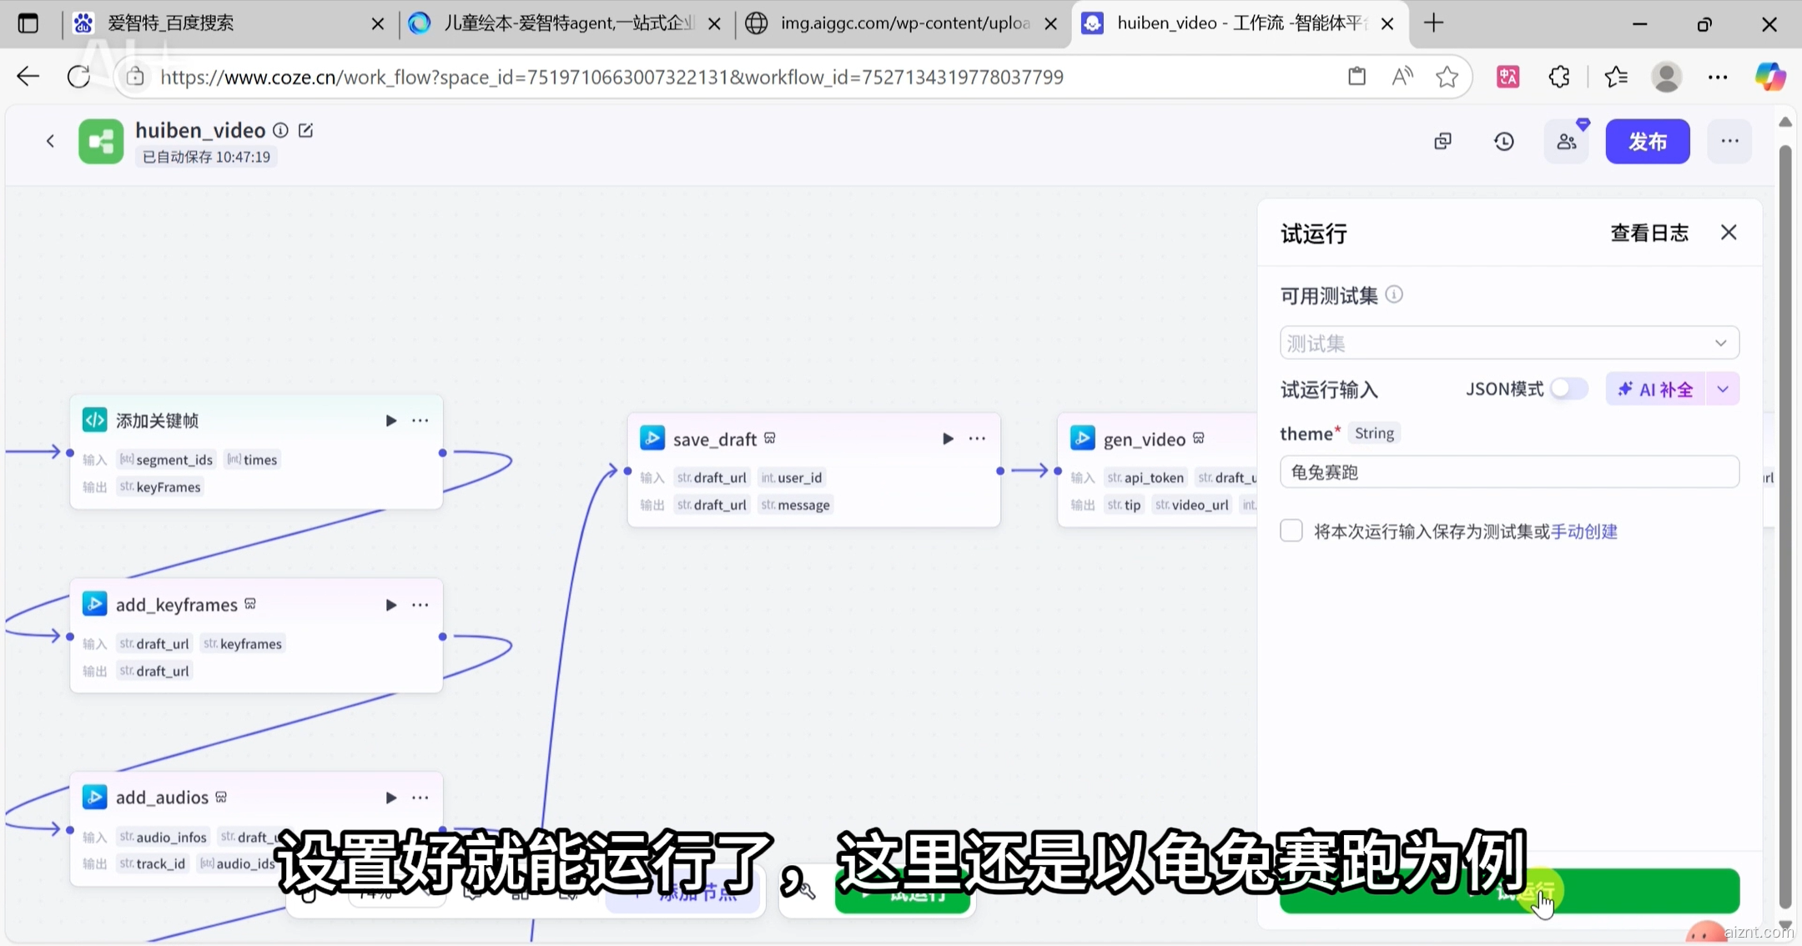Click the duplicate workflow icon
The height and width of the screenshot is (946, 1802).
coord(1442,141)
